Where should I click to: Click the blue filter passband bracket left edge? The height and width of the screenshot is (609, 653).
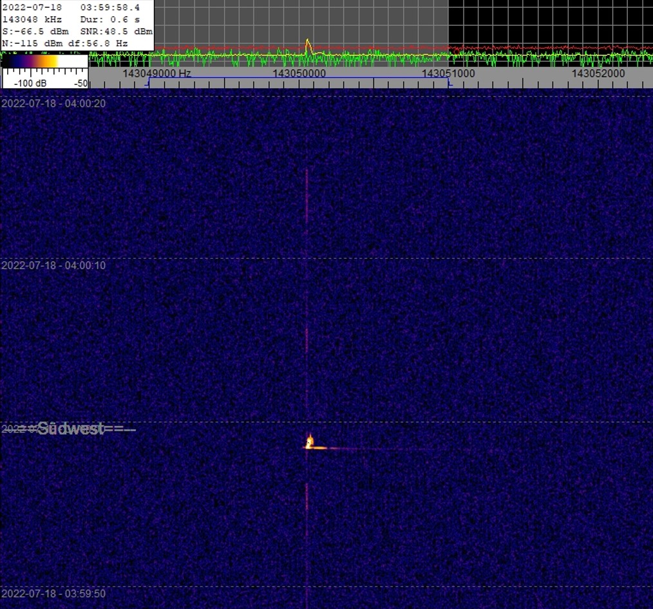[148, 82]
